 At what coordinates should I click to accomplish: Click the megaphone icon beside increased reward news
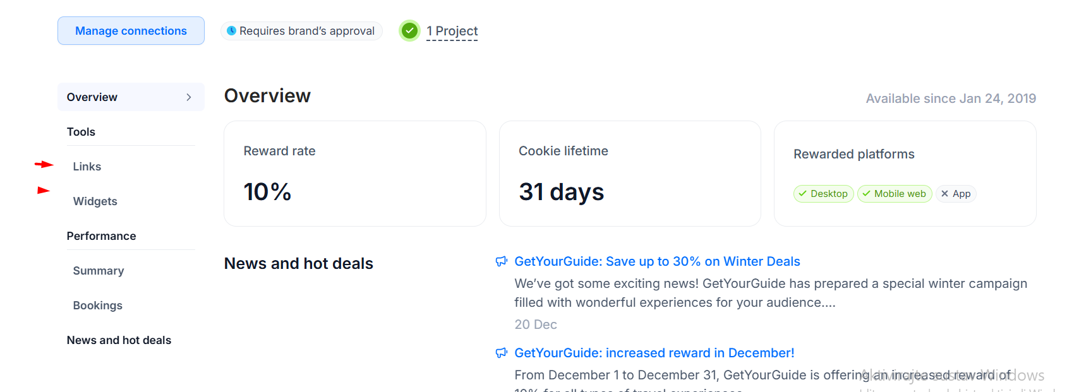(502, 353)
